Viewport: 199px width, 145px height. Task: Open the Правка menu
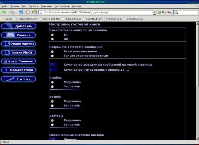click(x=15, y=6)
